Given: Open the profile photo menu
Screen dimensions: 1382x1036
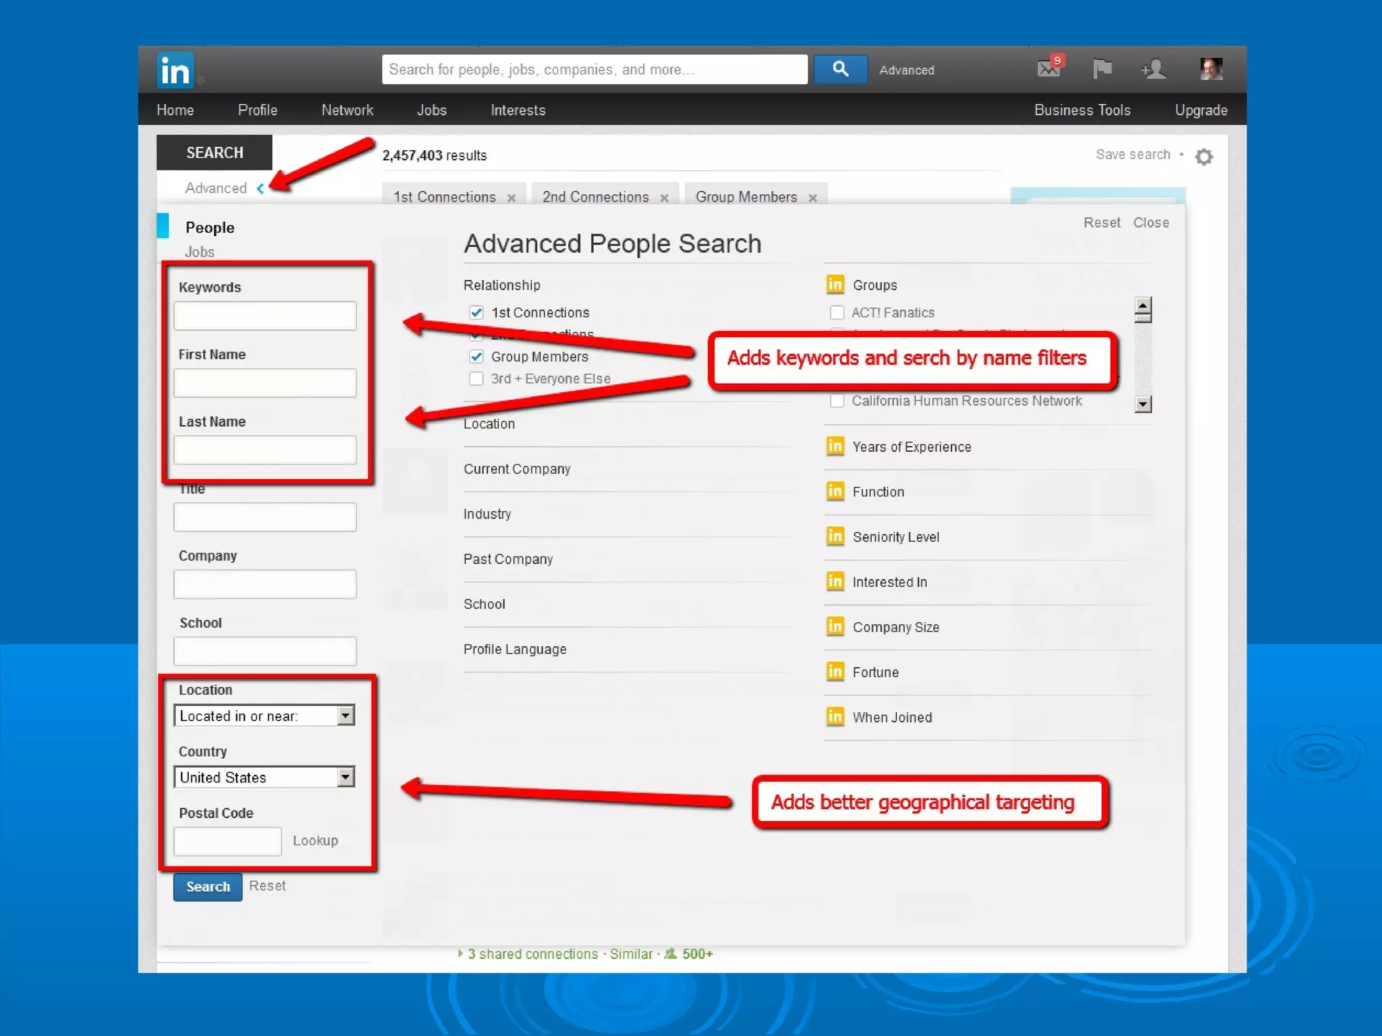Looking at the screenshot, I should point(1211,69).
